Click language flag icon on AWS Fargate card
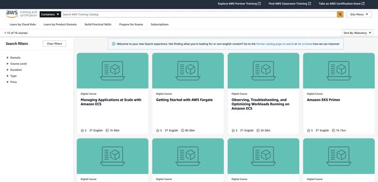Viewport: 378px width, 182px height. click(x=167, y=130)
